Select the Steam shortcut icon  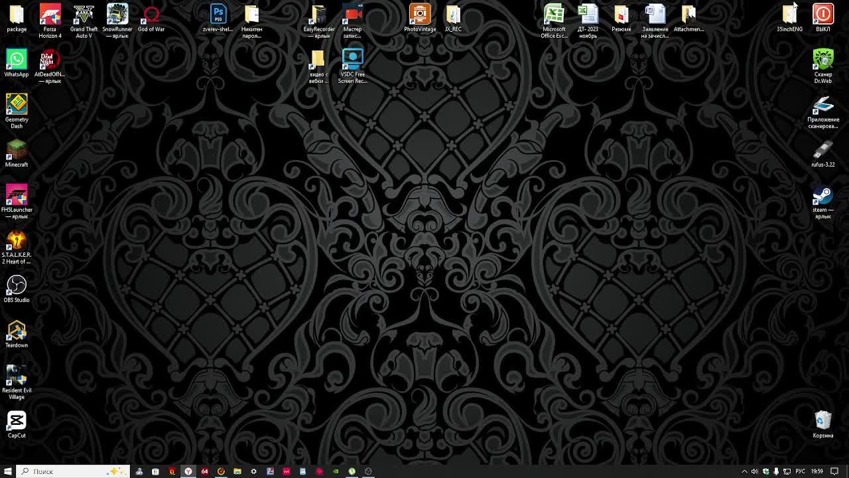(x=823, y=201)
